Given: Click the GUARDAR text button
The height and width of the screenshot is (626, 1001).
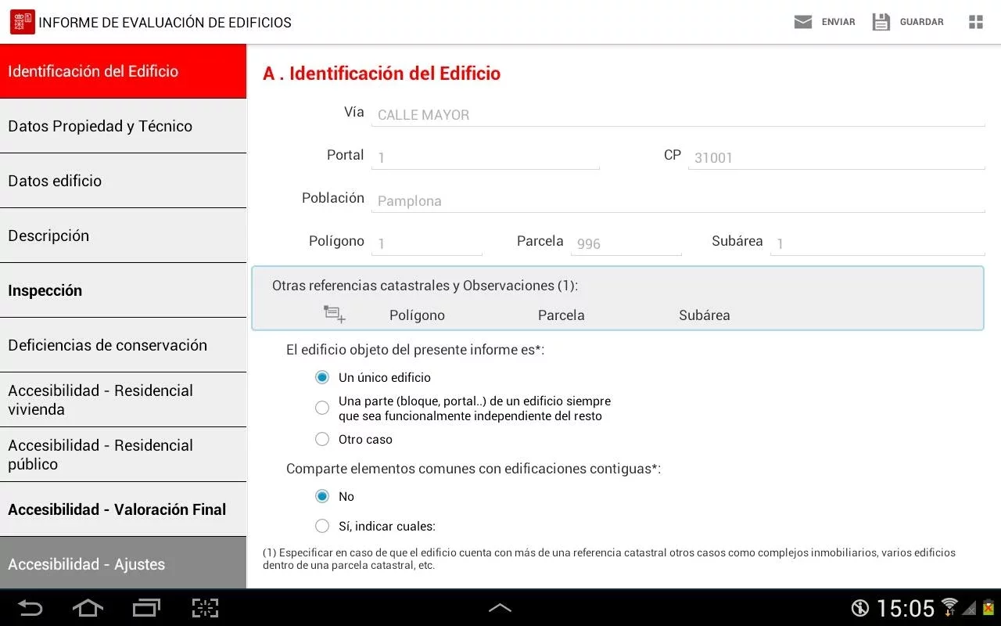Looking at the screenshot, I should [x=922, y=22].
